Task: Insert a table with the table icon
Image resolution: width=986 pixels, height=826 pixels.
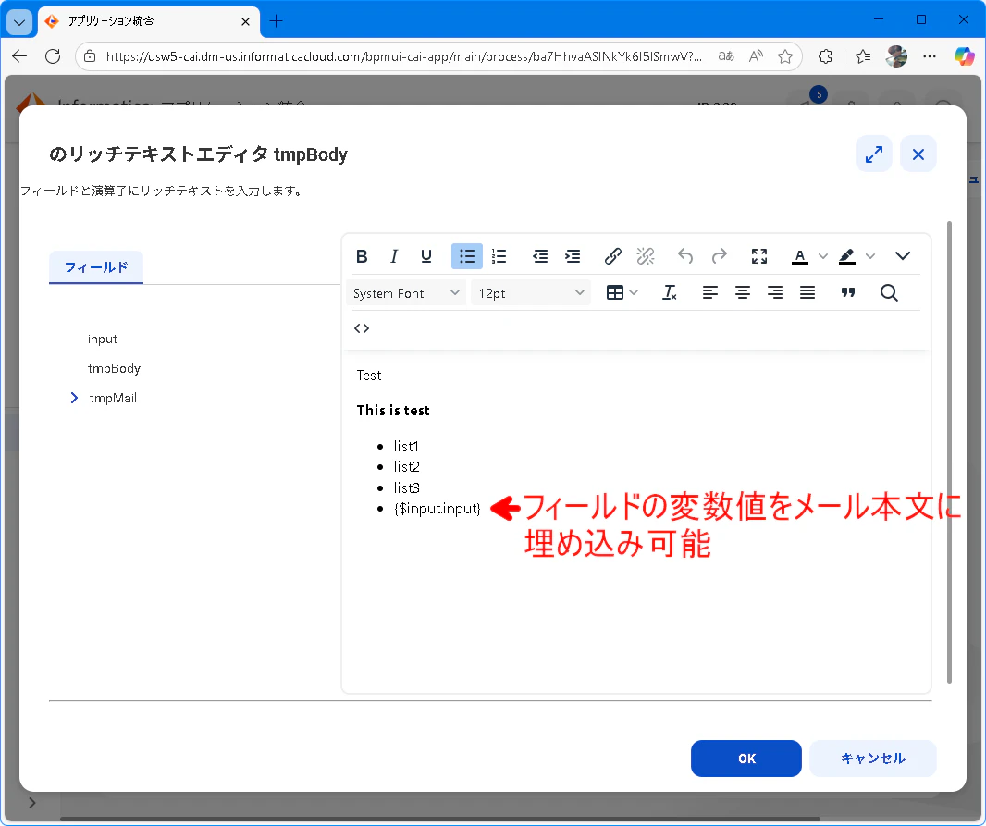Action: 614,292
